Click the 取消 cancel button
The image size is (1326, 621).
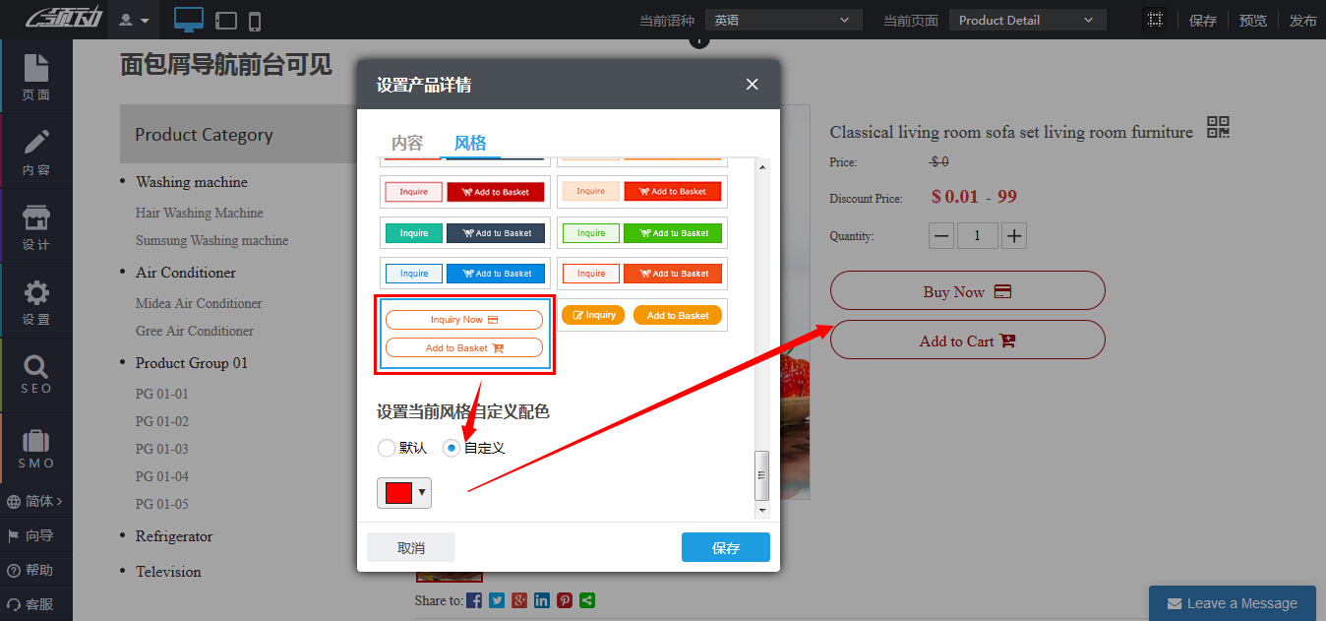coord(411,548)
